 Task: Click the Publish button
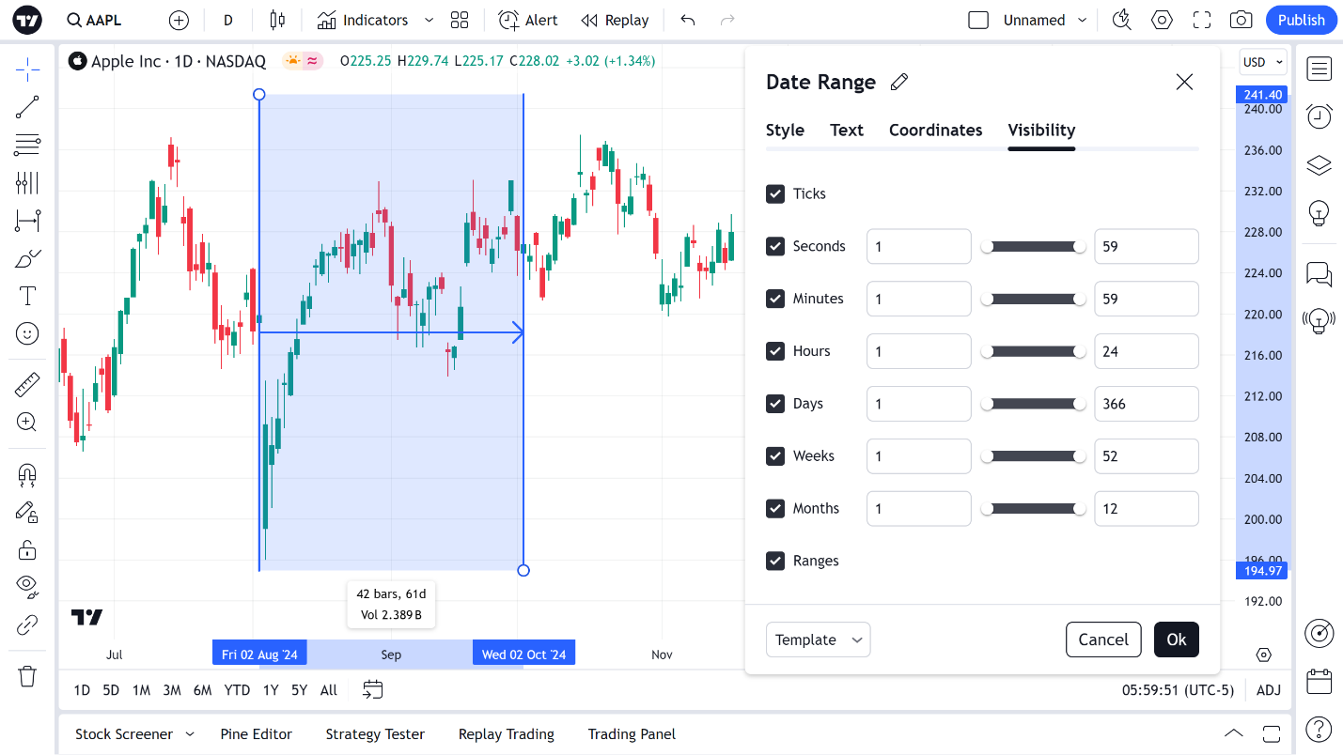pos(1301,20)
